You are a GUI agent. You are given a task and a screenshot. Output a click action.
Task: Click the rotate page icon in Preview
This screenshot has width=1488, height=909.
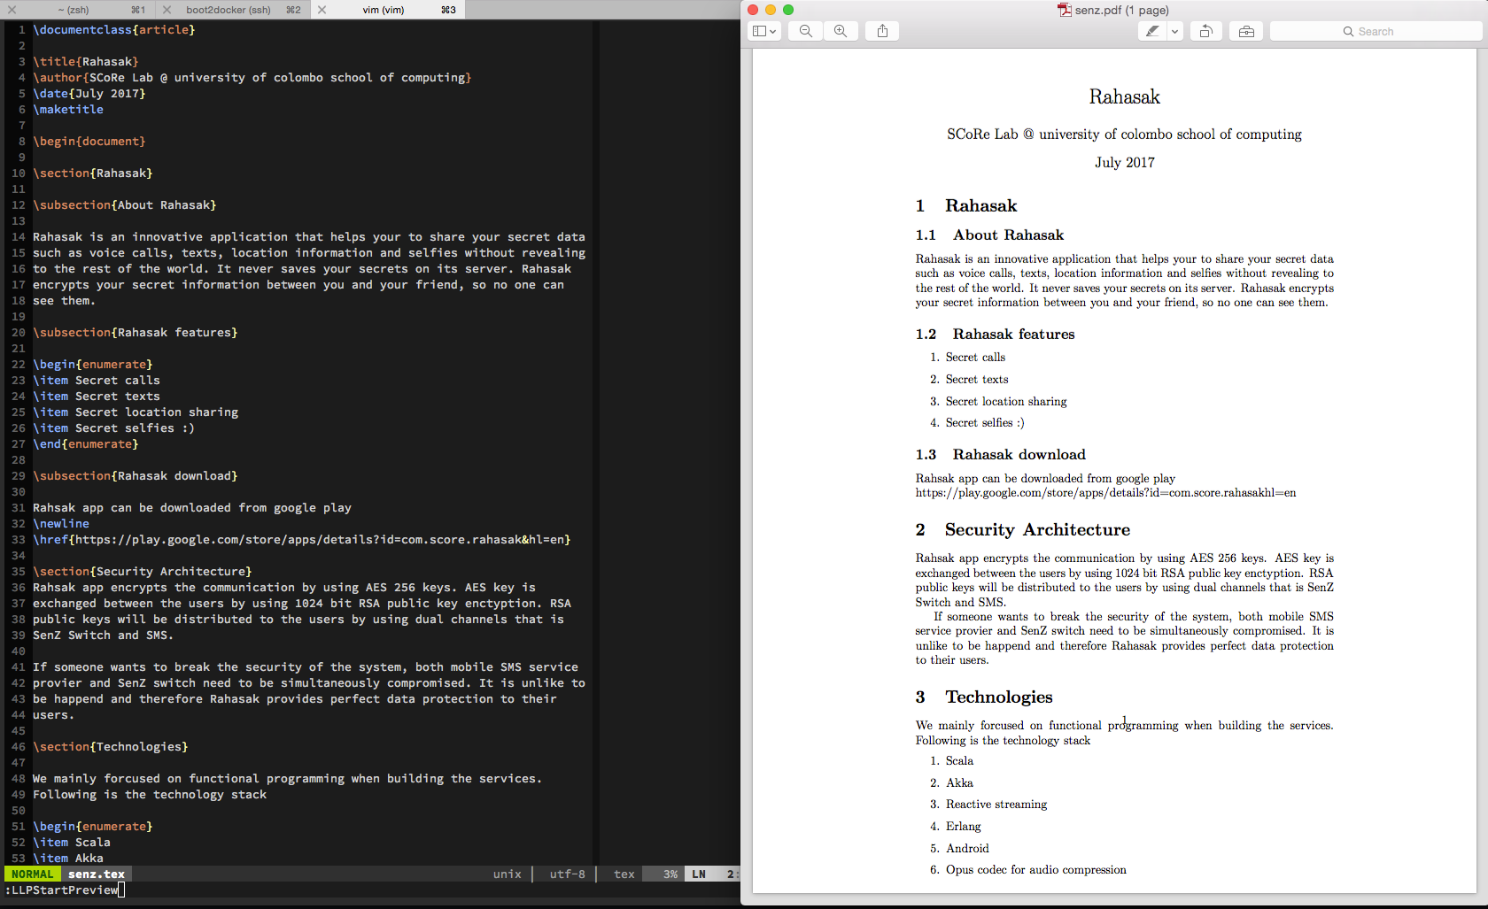click(x=1205, y=31)
